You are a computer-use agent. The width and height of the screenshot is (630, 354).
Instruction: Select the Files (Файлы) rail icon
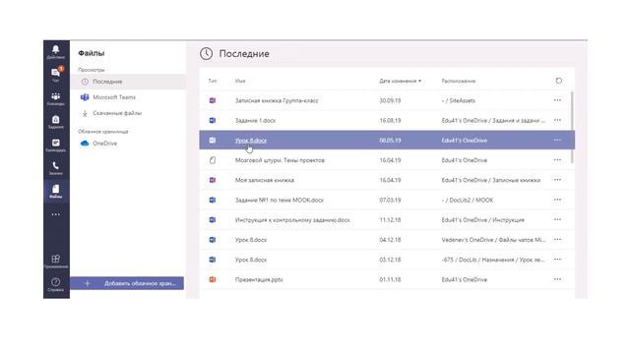[56, 191]
